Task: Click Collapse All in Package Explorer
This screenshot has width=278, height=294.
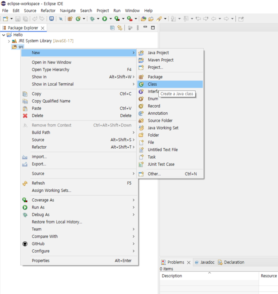Action: tap(112, 28)
